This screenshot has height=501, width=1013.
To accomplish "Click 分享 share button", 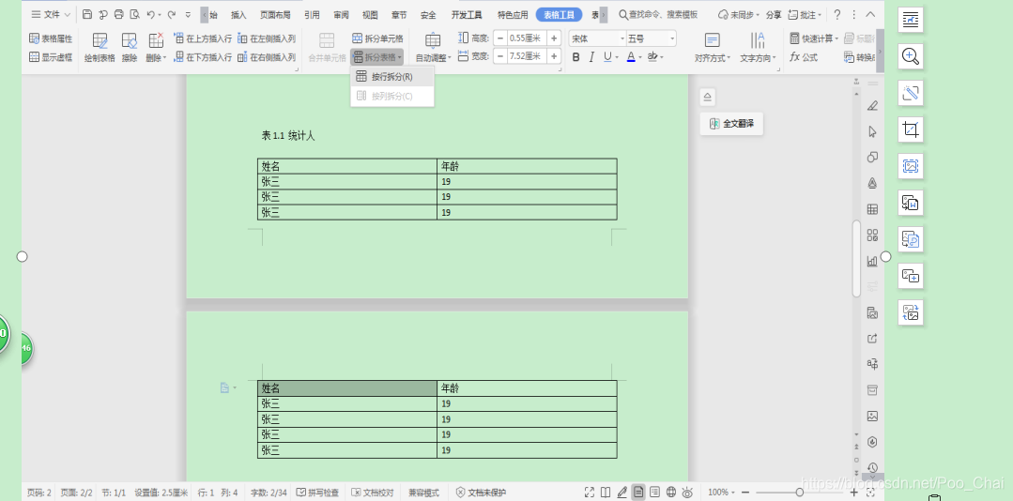I will (x=774, y=14).
